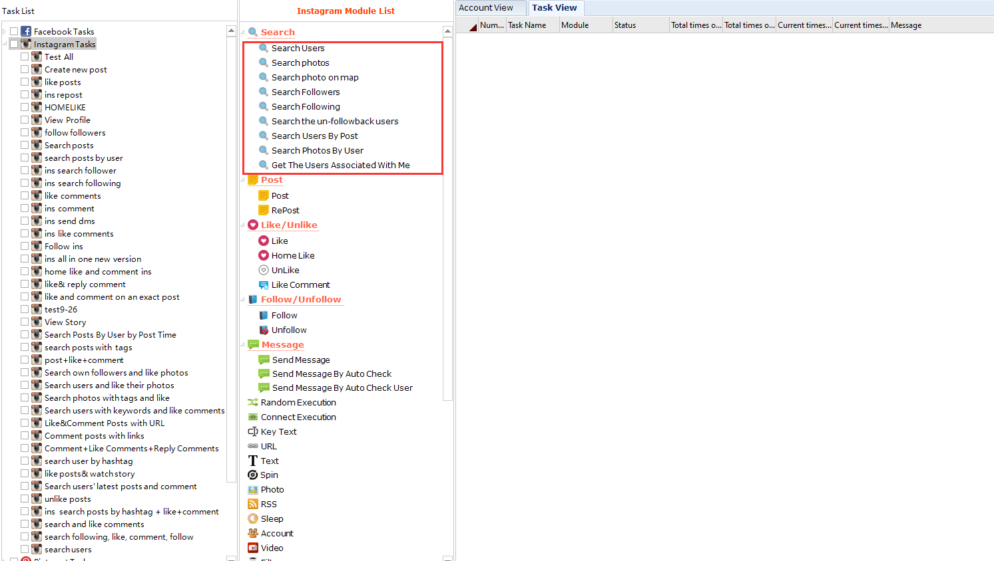
Task: Click the module list scrollbar up arrow
Action: coord(447,31)
